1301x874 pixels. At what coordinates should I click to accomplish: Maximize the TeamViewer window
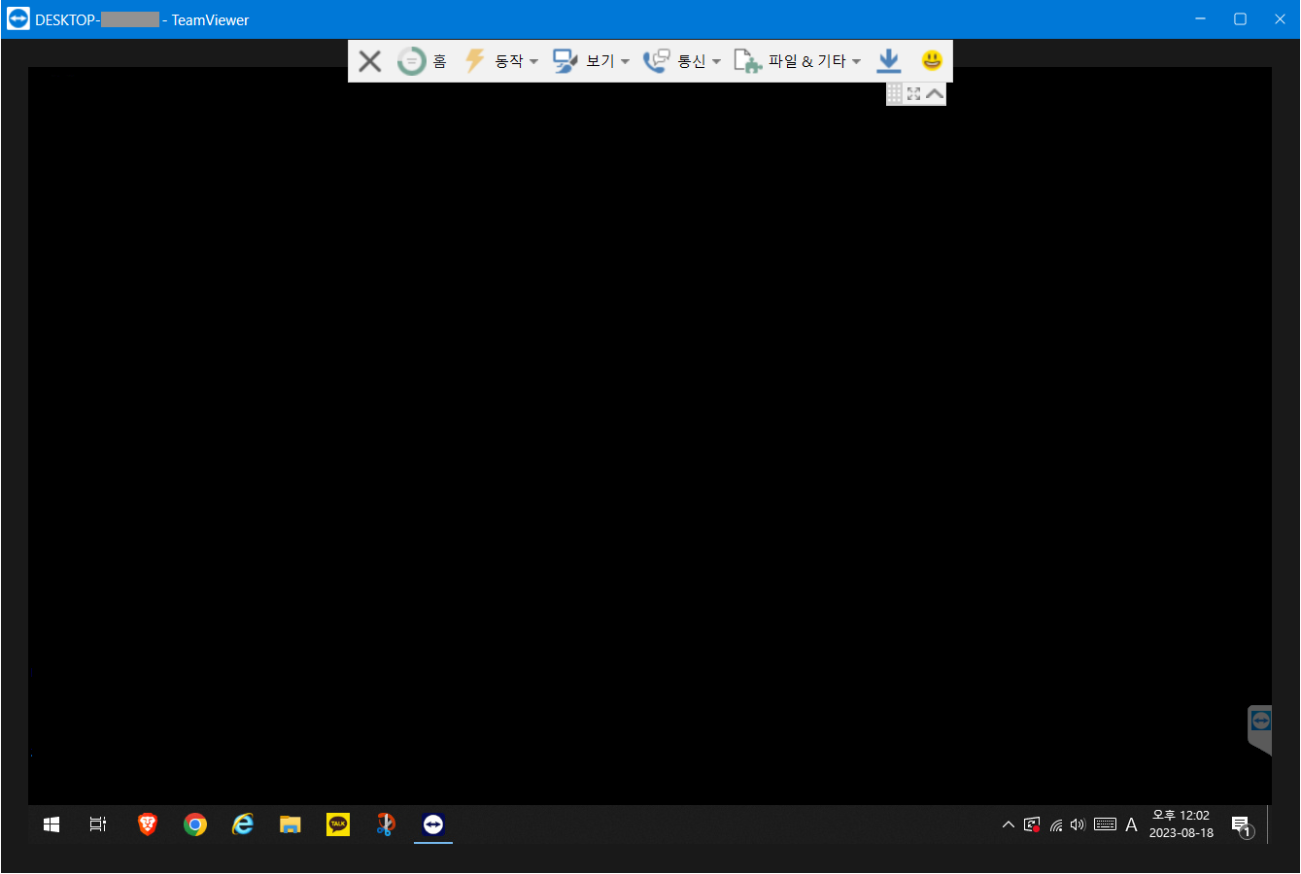coord(1241,19)
